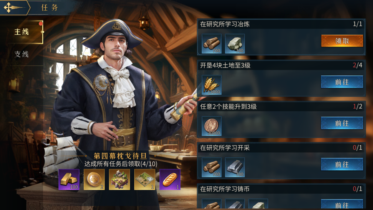
Task: Tap the stone ore icon in 冶炼 task
Action: 235,44
